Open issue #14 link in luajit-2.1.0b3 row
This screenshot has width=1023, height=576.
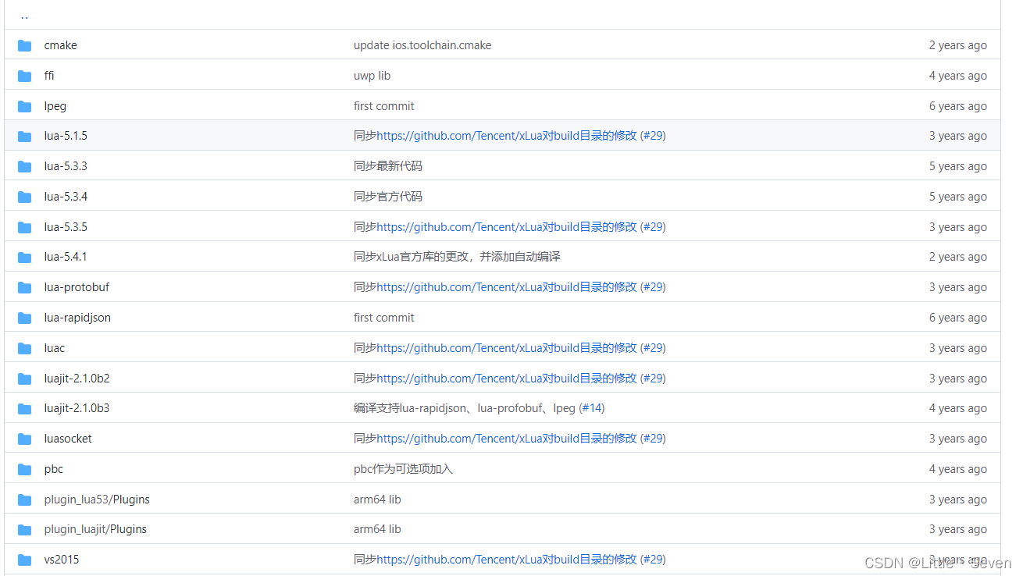click(593, 407)
